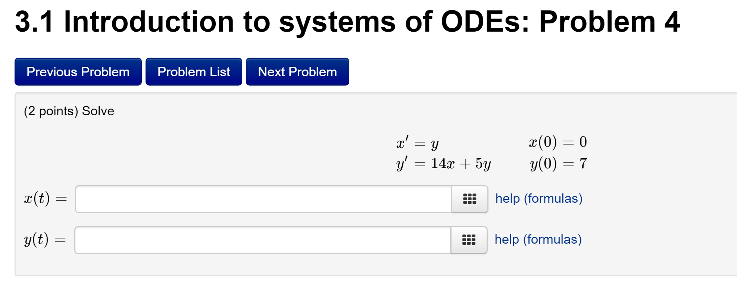Click inside the x(t) answer field

(x=261, y=199)
